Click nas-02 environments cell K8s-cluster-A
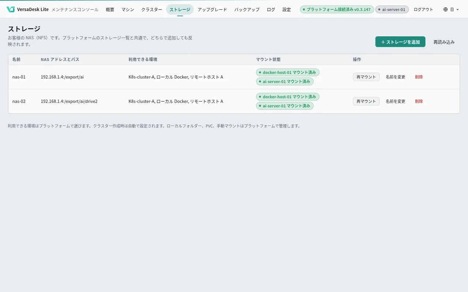The height and width of the screenshot is (292, 468). (176, 101)
